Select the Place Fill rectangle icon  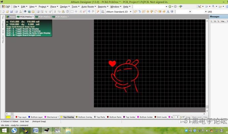tap(160, 12)
